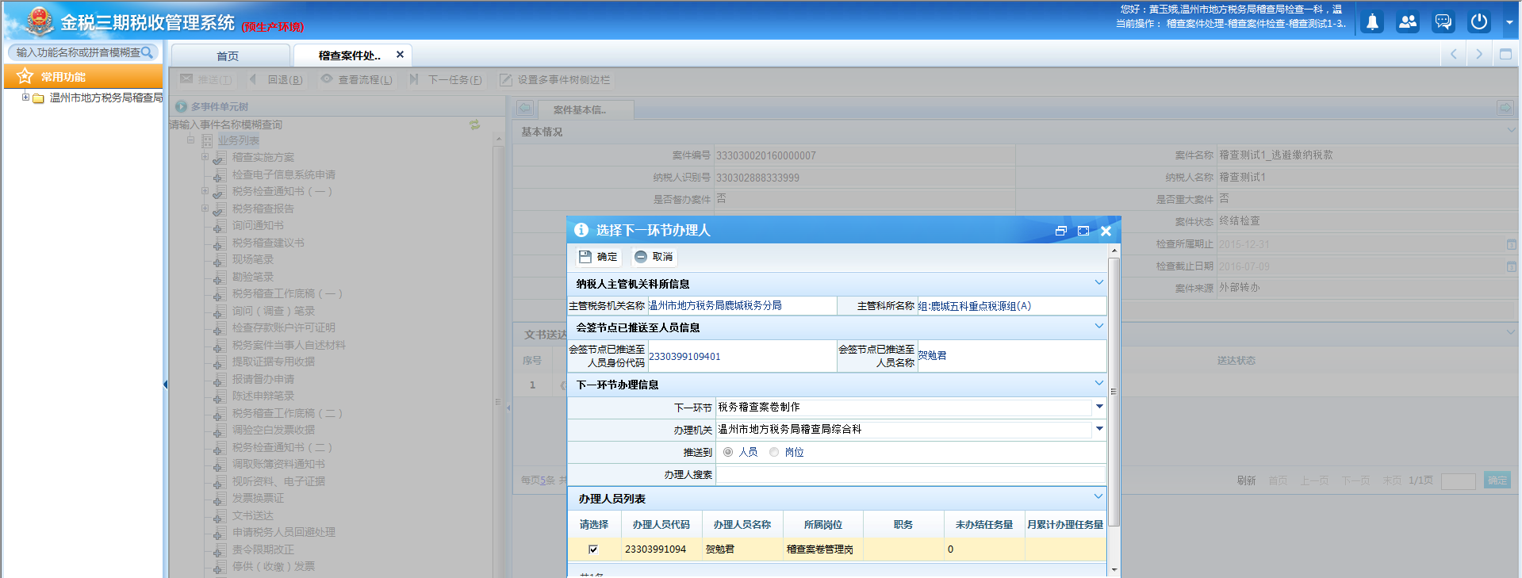The height and width of the screenshot is (578, 1522).
Task: Click the 确定 save button in dialog
Action: [x=598, y=257]
